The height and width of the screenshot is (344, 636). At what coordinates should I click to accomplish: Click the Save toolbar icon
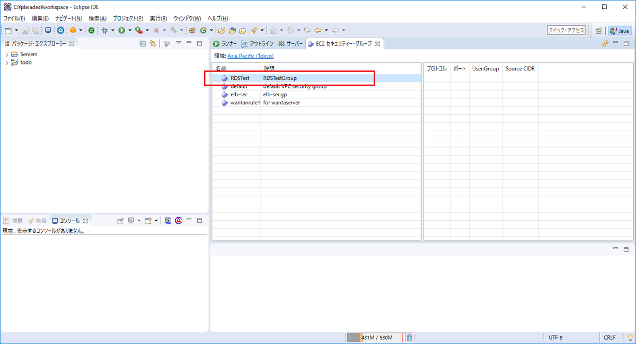(x=25, y=31)
